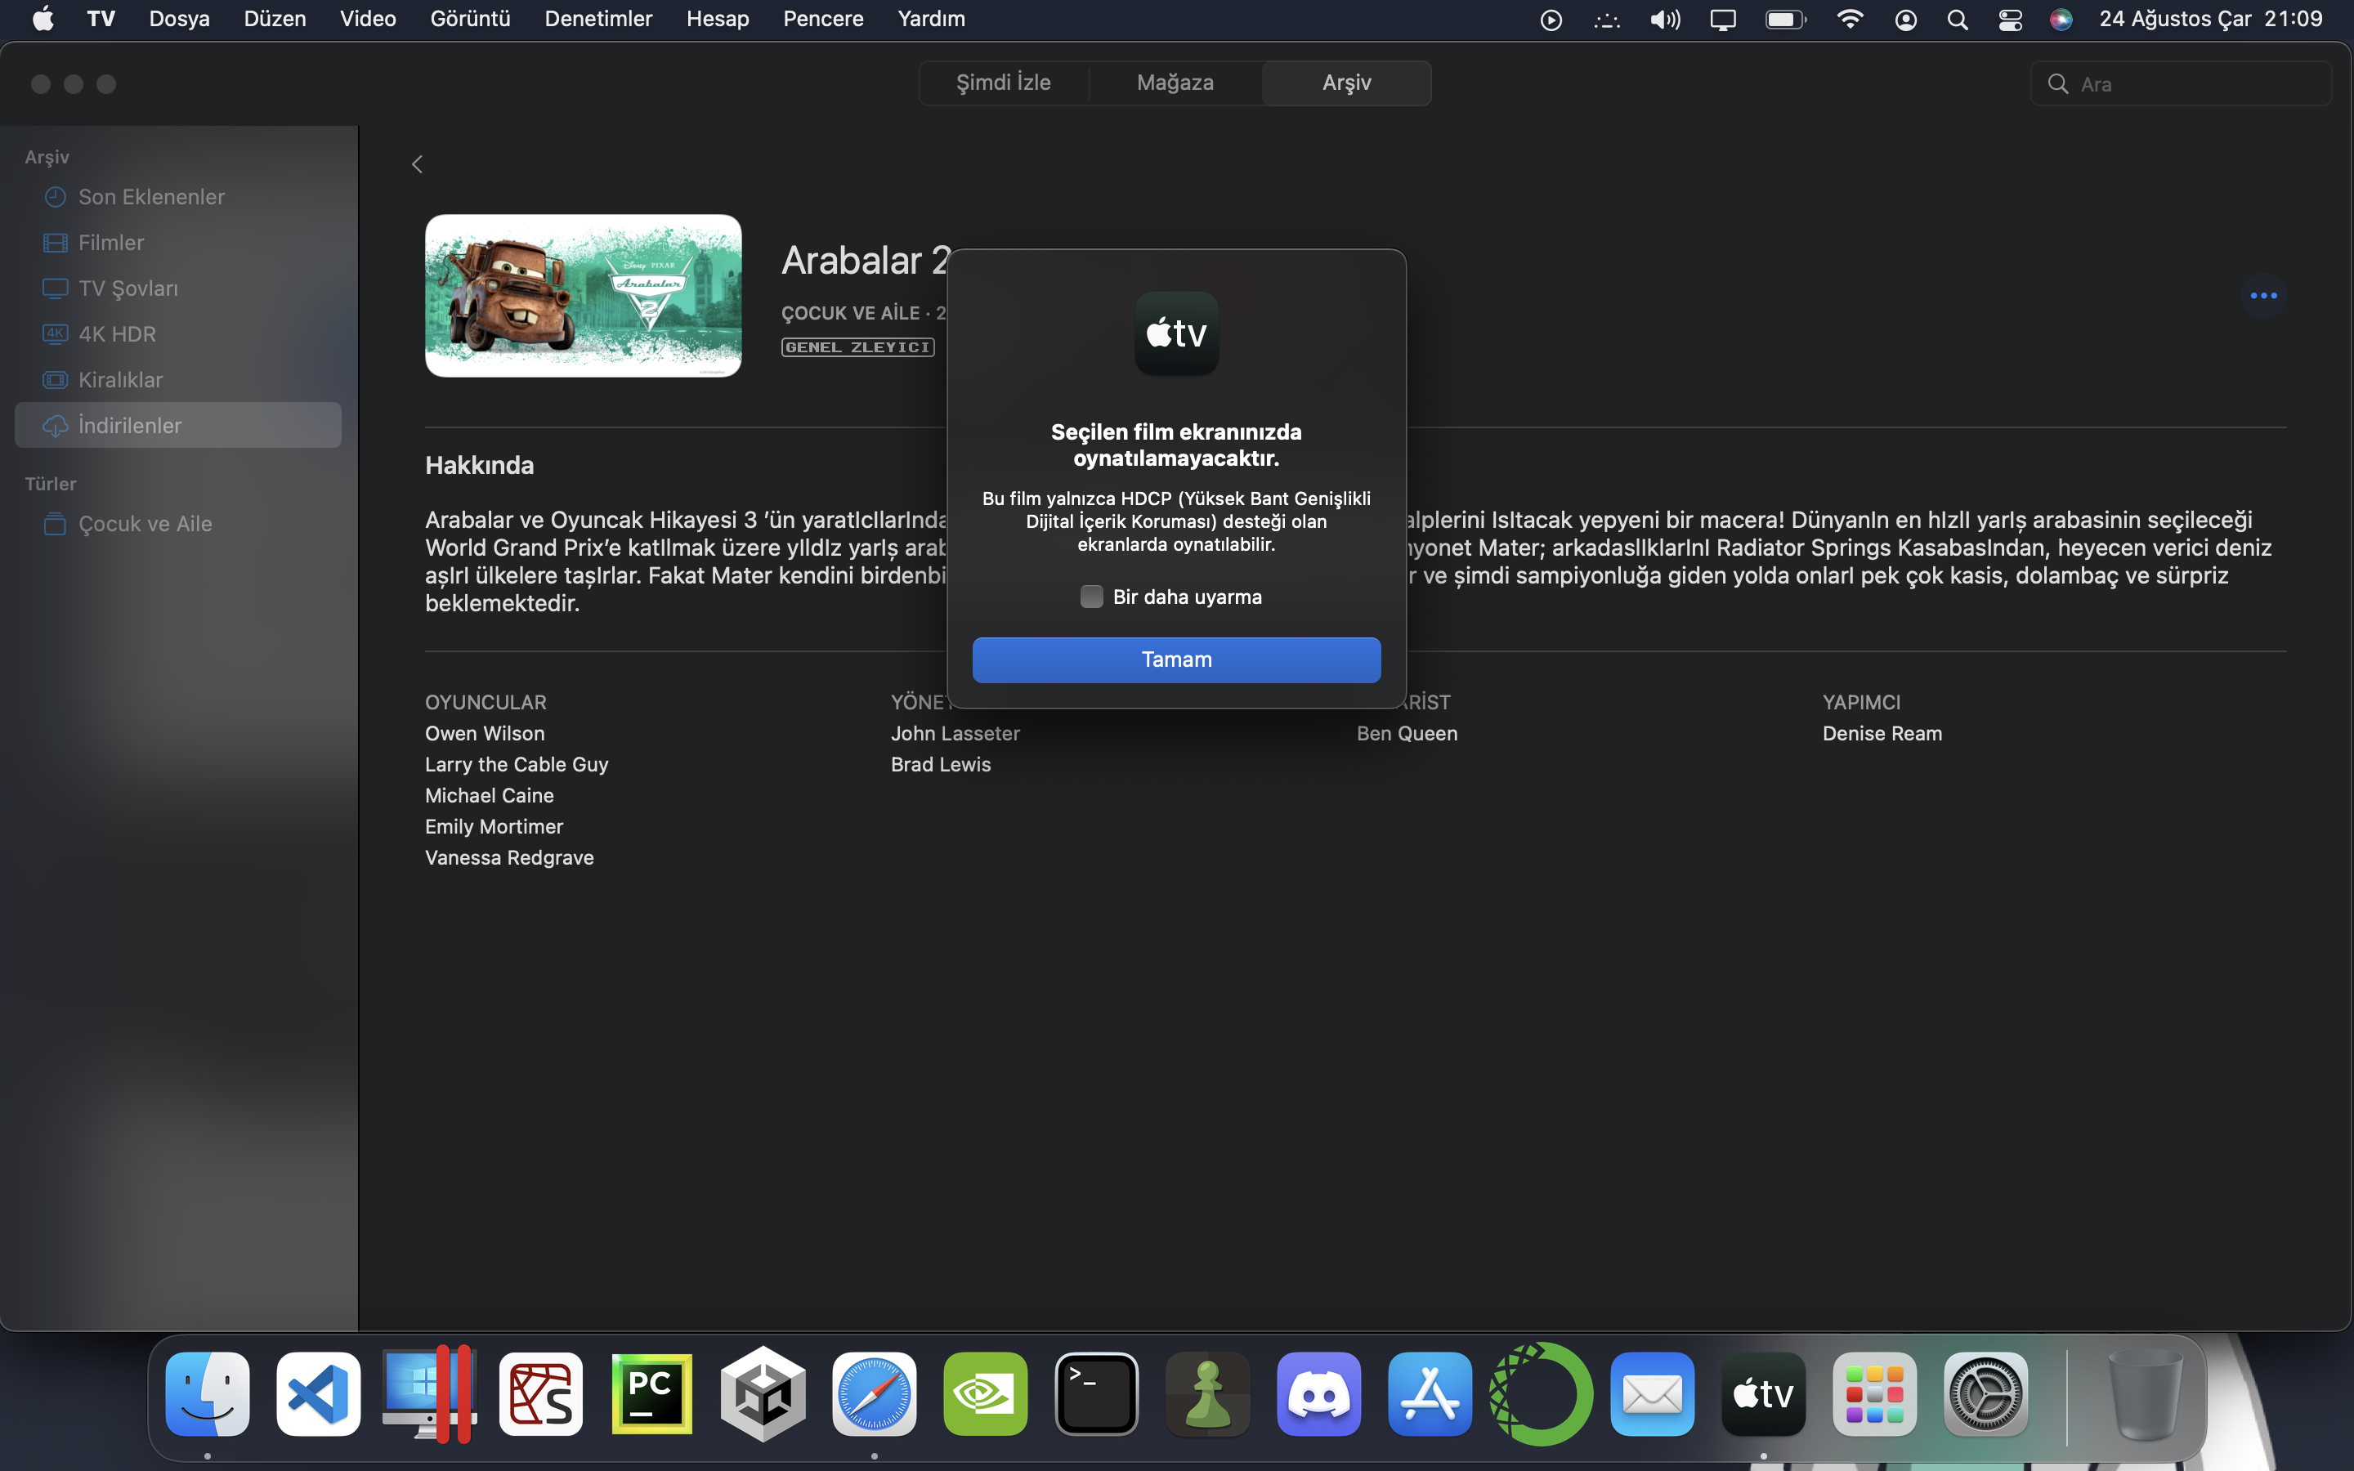Viewport: 2354px width, 1471px height.
Task: Open the Apple menu
Action: pyautogui.click(x=43, y=19)
